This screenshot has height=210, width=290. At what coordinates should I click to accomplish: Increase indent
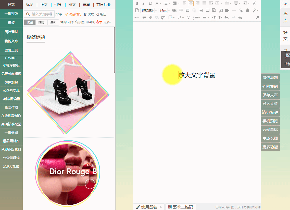click(211, 3)
